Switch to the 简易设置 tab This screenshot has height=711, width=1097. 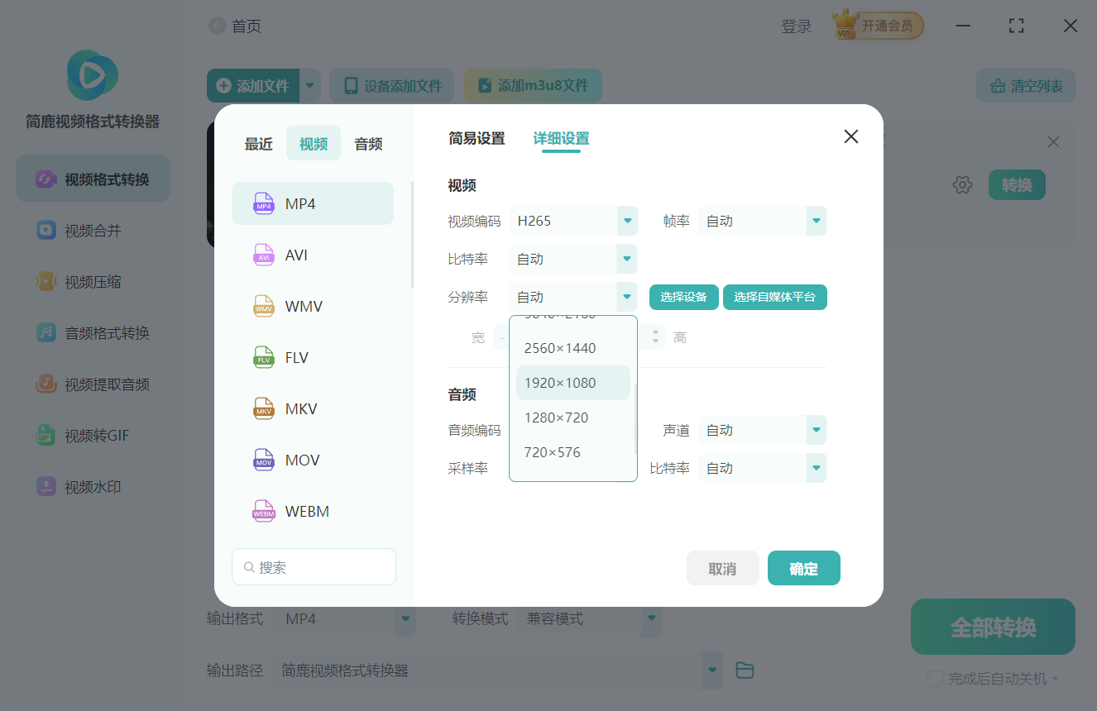tap(478, 139)
